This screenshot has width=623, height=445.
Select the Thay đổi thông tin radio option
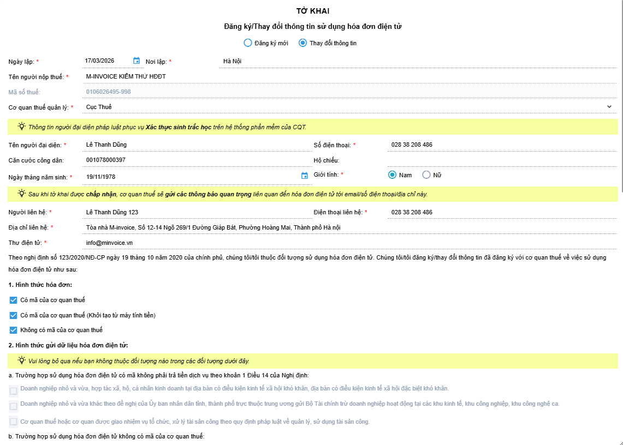click(302, 43)
